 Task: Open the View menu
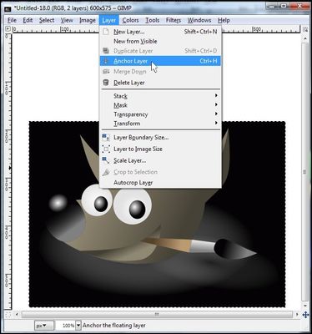tap(67, 20)
